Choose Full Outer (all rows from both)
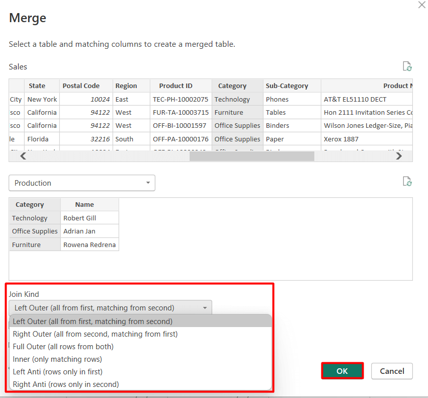The width and height of the screenshot is (428, 398). coord(141,346)
